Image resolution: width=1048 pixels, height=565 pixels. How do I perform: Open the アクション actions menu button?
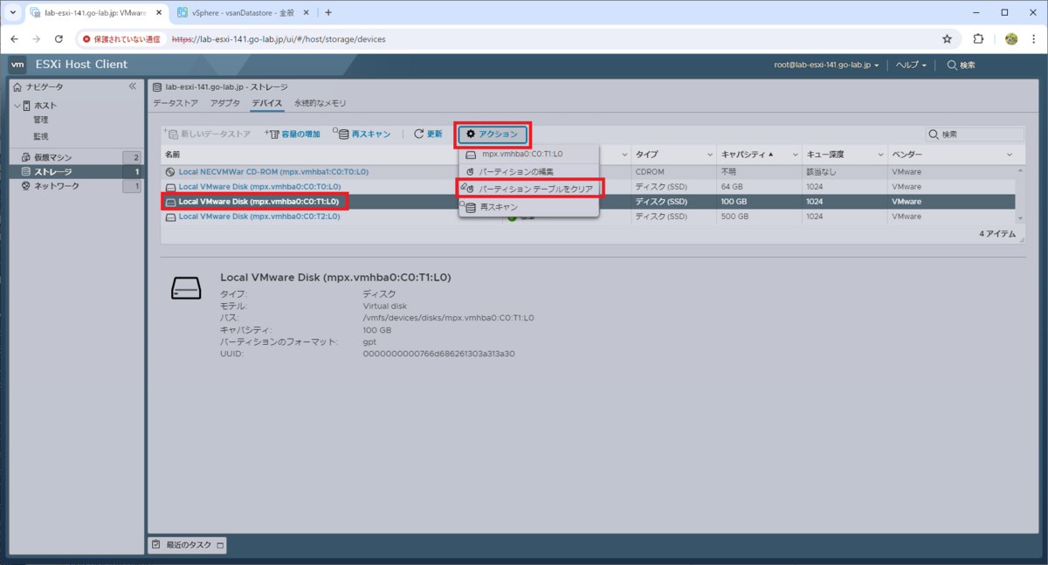pyautogui.click(x=494, y=134)
